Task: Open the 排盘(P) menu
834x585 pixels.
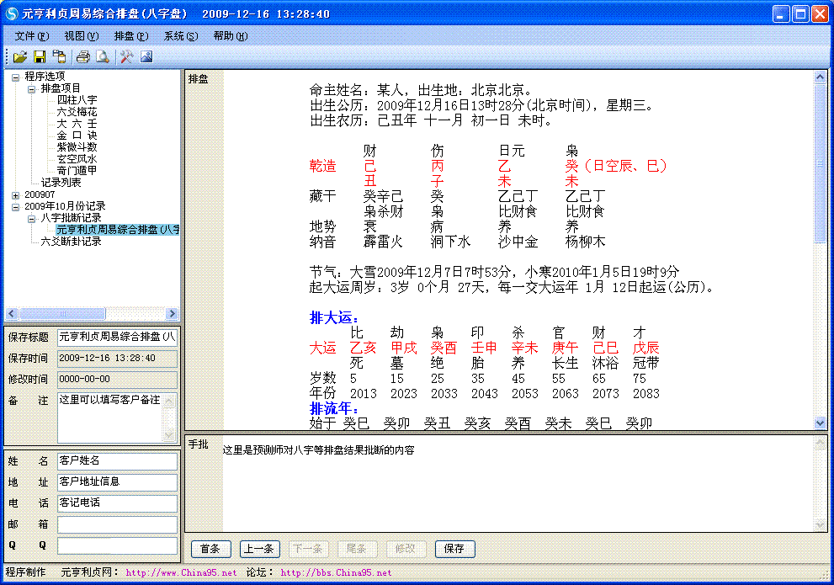Action: 130,36
